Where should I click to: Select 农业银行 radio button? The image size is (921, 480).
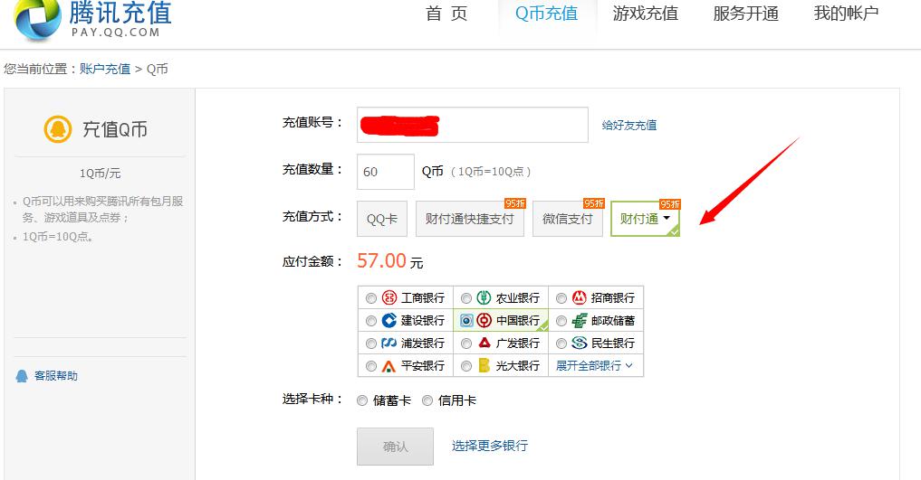coord(465,298)
